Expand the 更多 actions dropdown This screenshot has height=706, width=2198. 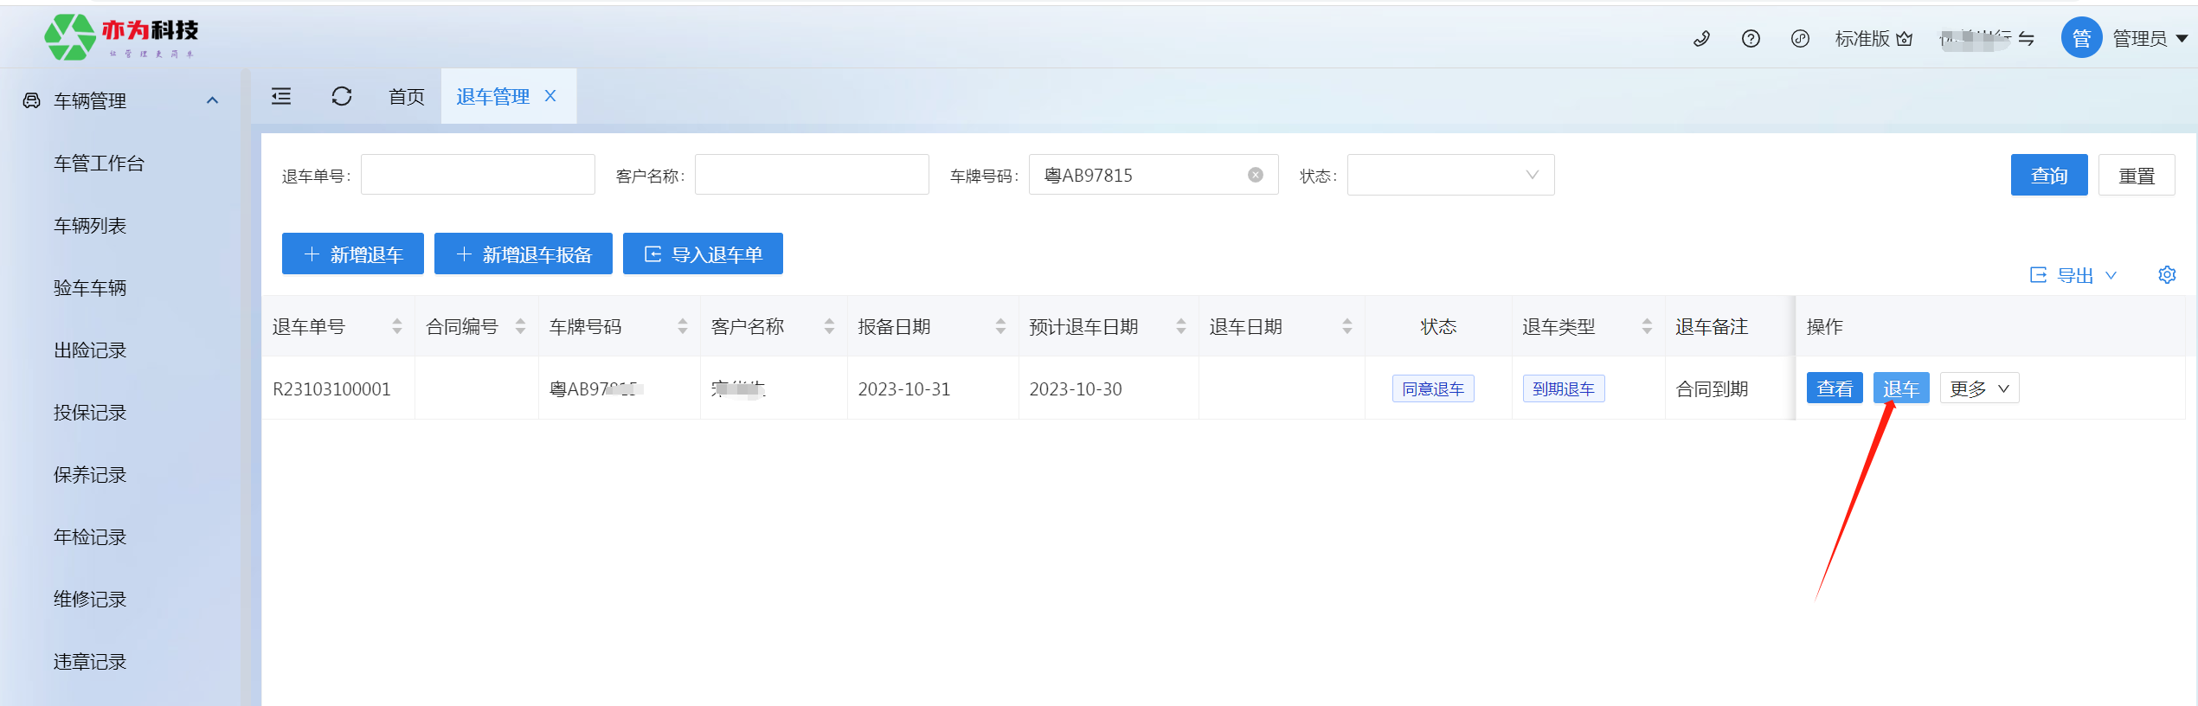1979,388
